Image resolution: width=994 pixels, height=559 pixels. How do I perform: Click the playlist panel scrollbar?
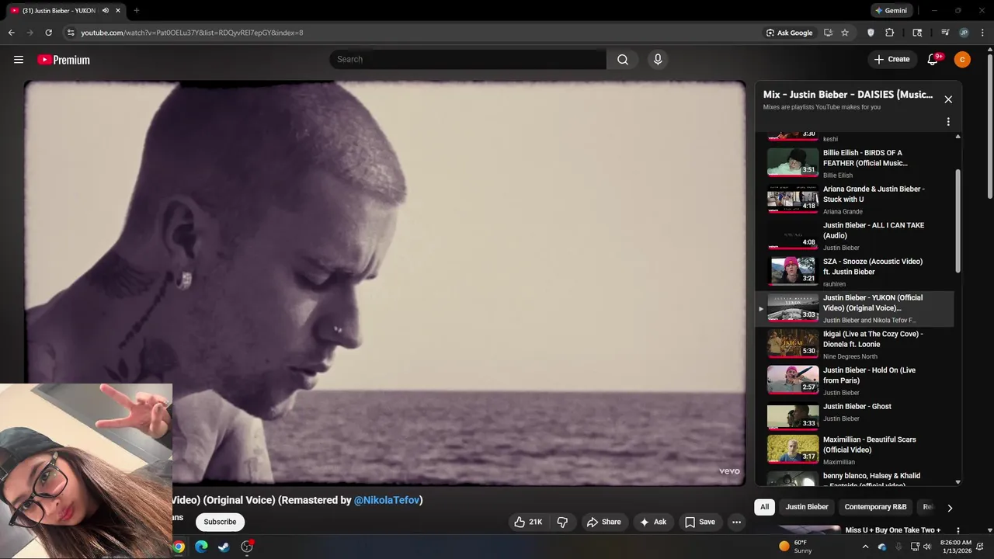[x=958, y=221]
